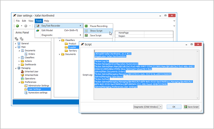Viewport: 214px width, 129px height.
Task: Open the dropdown arrow beside Forward button
Action: [x=30, y=26]
